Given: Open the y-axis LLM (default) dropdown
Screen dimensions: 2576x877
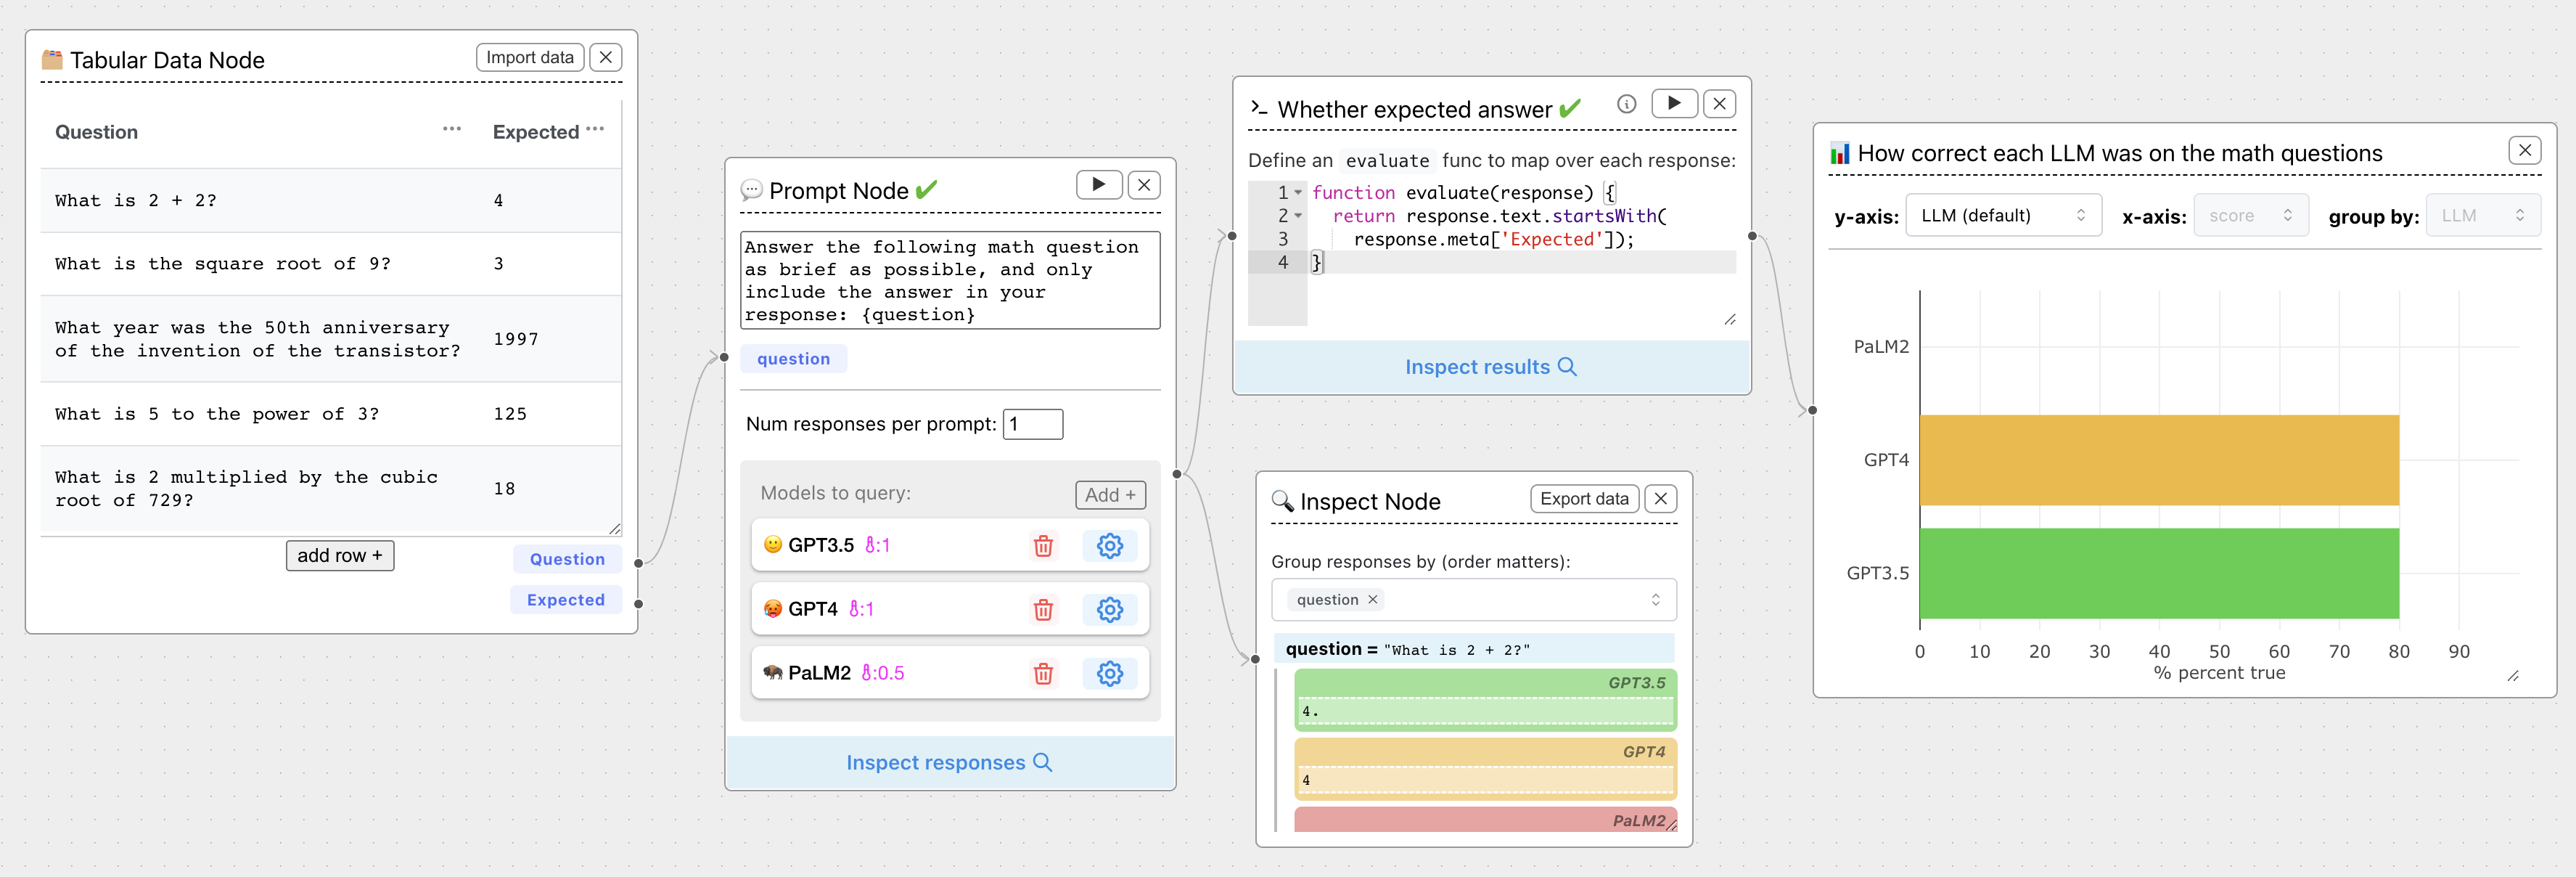Looking at the screenshot, I should click(2002, 216).
